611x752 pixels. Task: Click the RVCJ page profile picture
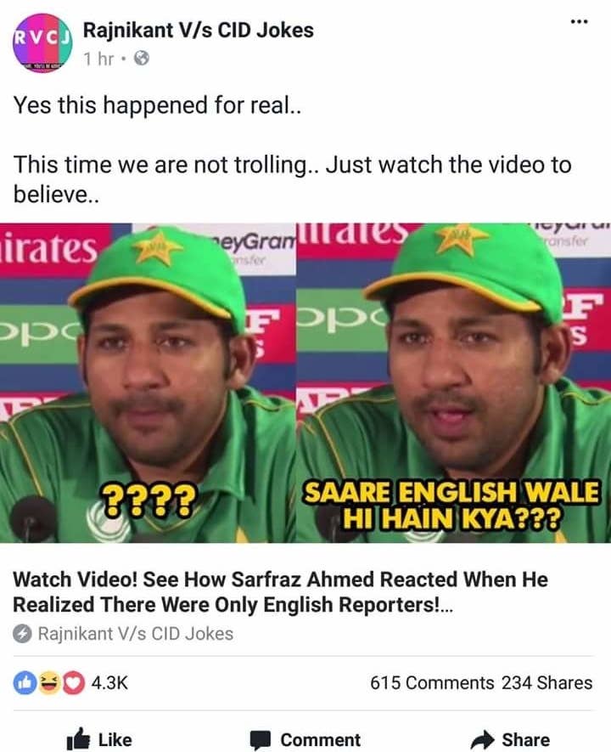pos(42,43)
